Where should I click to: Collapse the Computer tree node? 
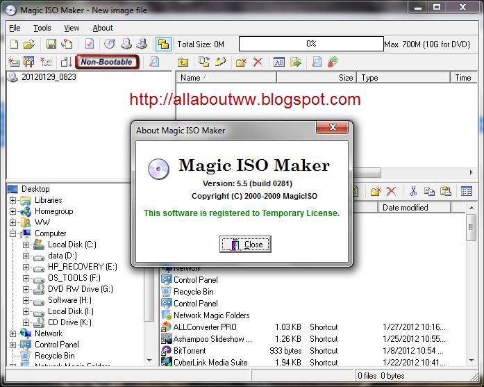tap(12, 233)
